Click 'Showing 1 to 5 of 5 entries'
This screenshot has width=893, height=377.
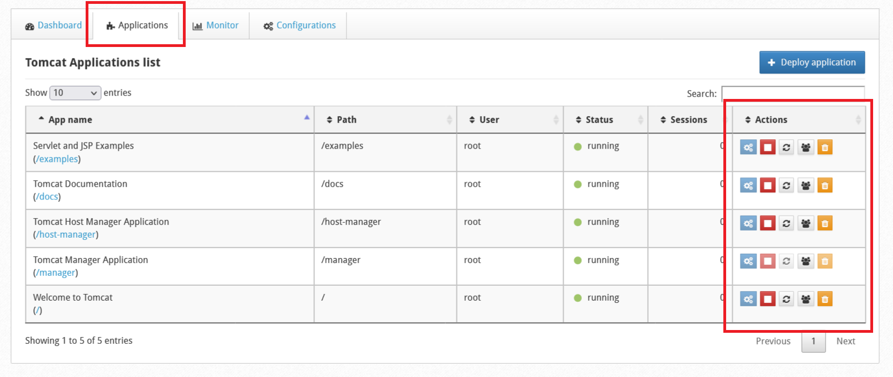point(78,341)
